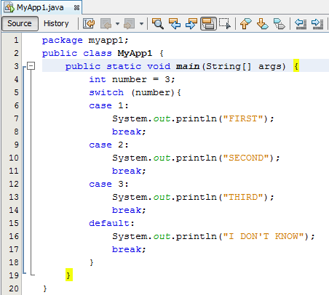The height and width of the screenshot is (295, 329).
Task: Find Next Occurrence icon
Action: pyautogui.click(x=191, y=24)
